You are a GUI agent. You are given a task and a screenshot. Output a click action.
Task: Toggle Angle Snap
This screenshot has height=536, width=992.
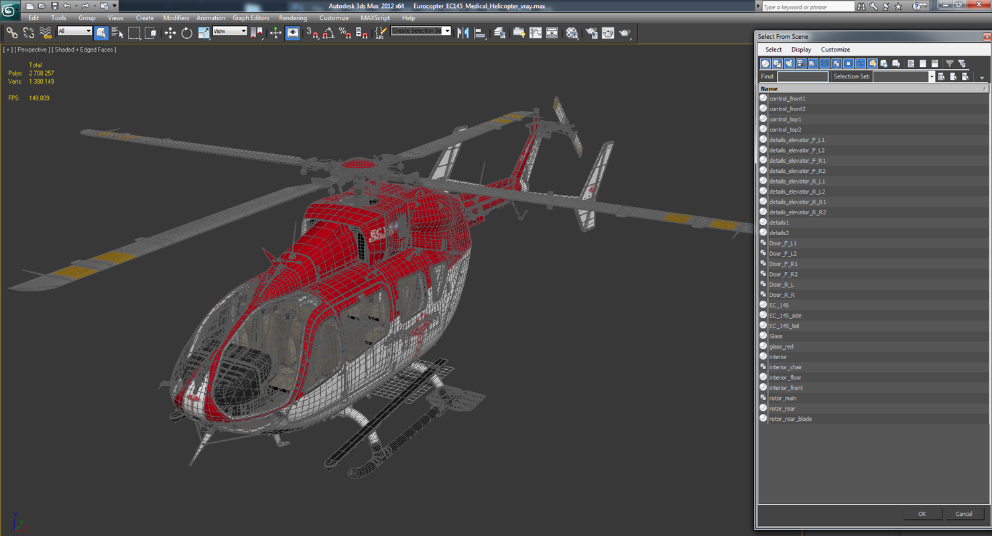(x=328, y=33)
